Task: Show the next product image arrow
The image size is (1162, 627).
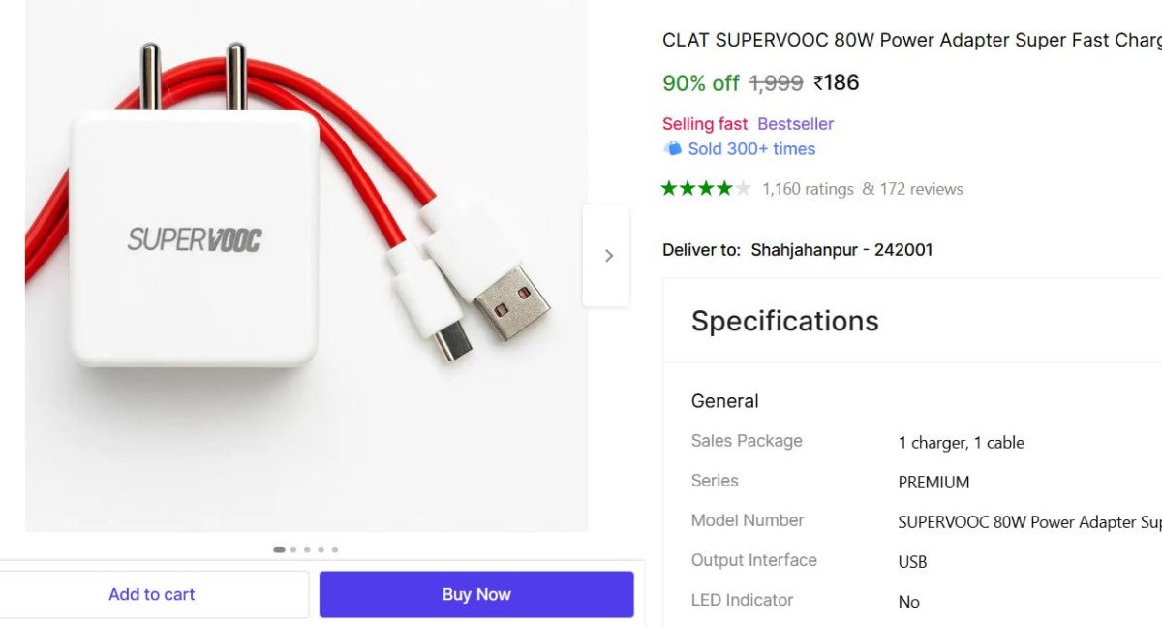Action: pyautogui.click(x=607, y=256)
